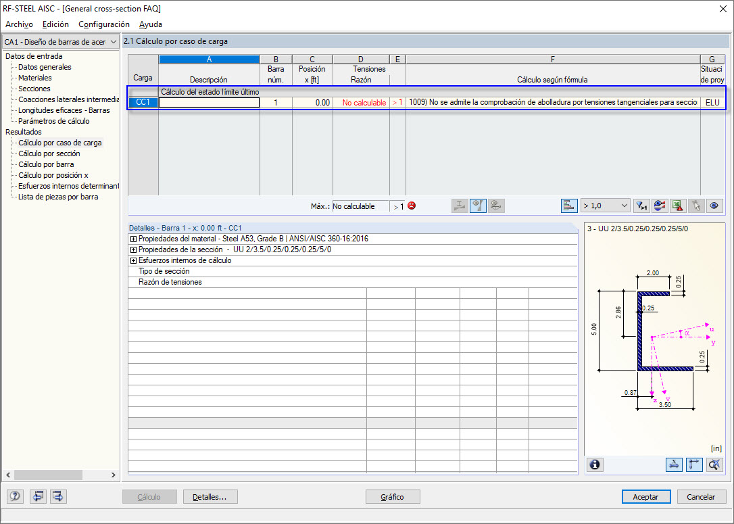Select Secciones in the tree
Viewport: 734px width, 524px height.
point(34,89)
